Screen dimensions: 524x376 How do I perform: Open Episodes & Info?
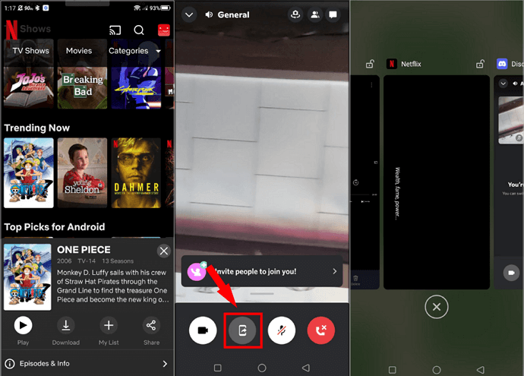(87, 364)
